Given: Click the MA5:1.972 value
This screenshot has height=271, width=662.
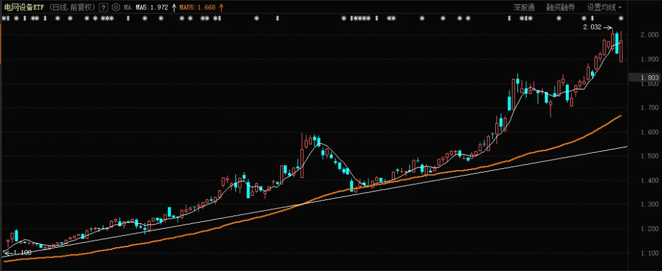Looking at the screenshot, I should point(152,7).
